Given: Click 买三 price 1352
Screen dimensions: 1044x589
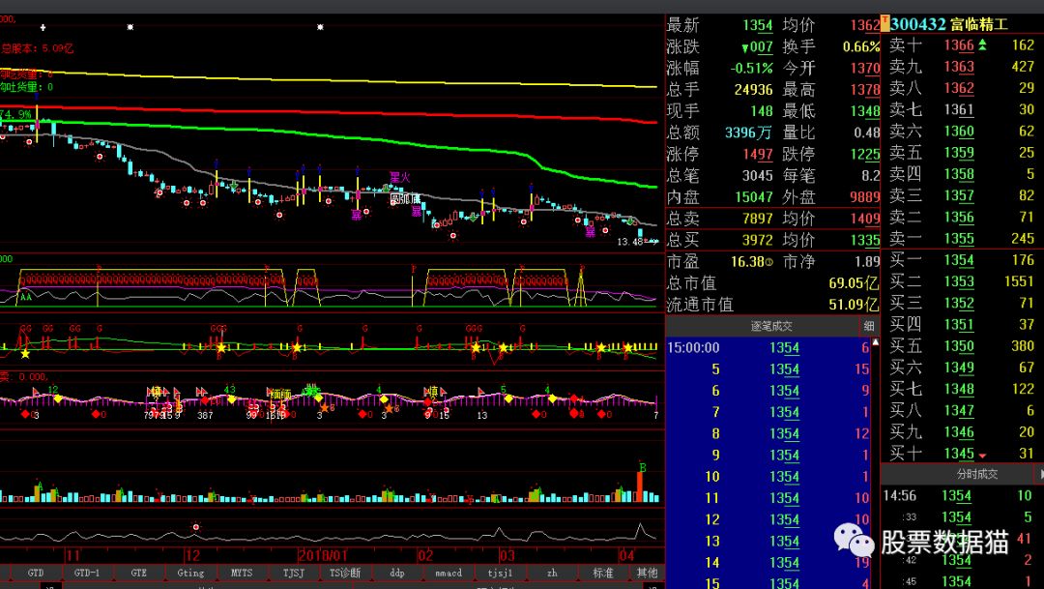Looking at the screenshot, I should point(959,303).
